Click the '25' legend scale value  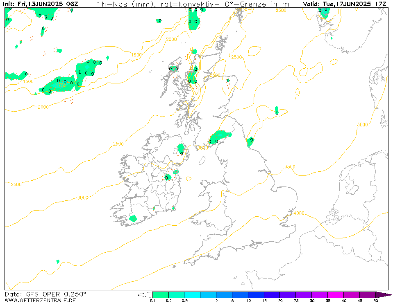[296, 301]
